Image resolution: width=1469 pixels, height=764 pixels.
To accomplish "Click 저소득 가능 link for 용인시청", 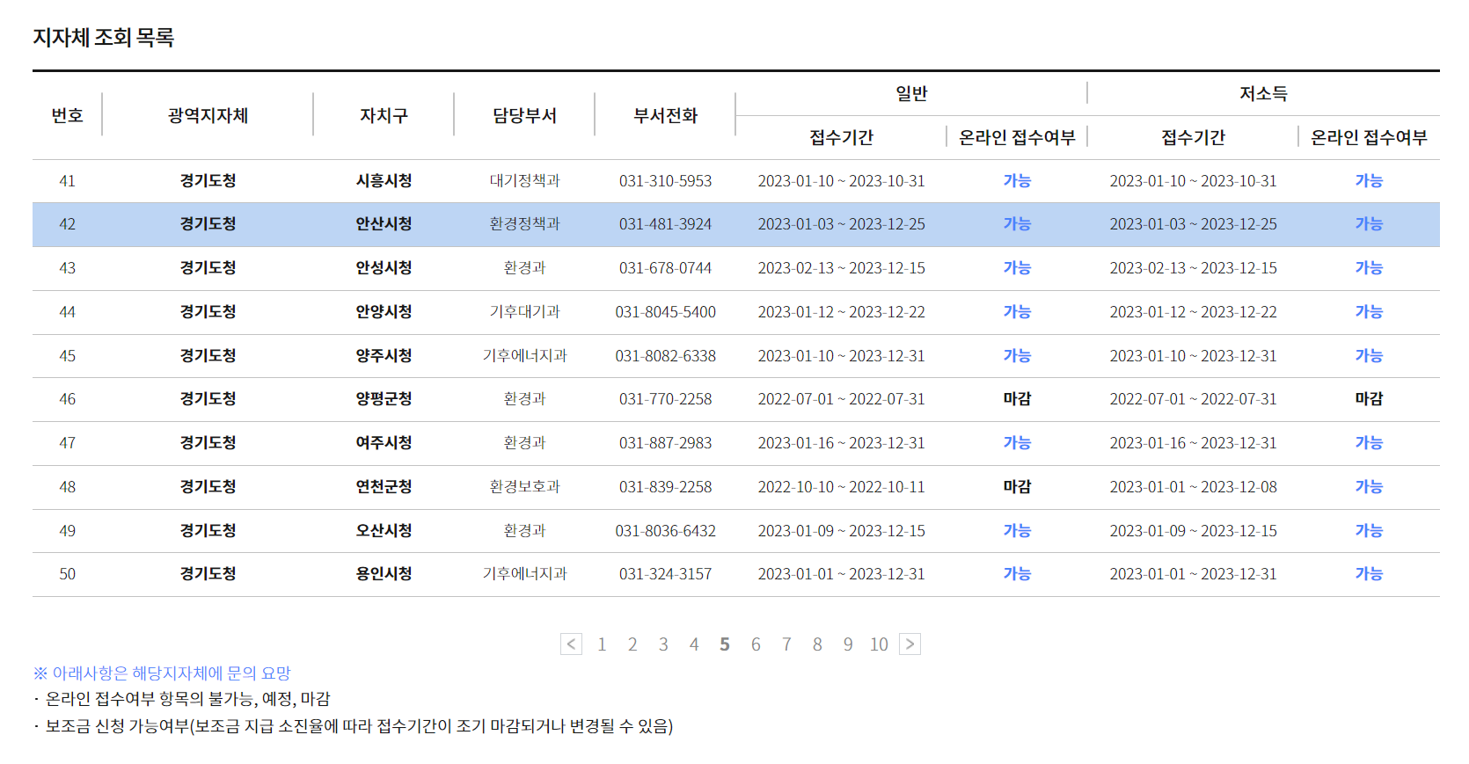I will coord(1369,574).
